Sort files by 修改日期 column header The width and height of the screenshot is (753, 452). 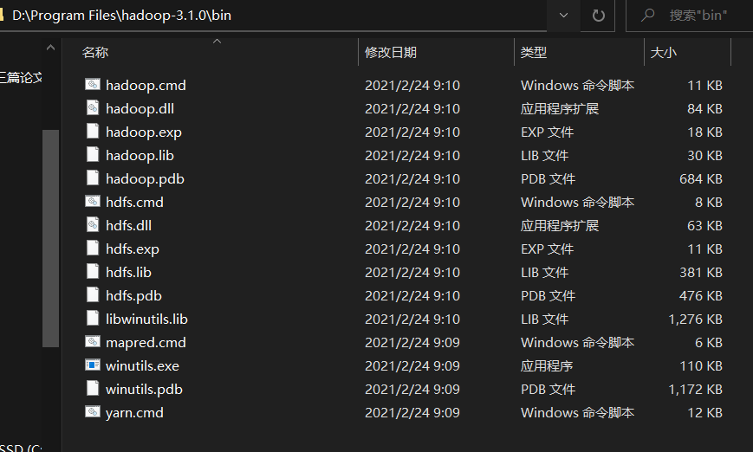pyautogui.click(x=391, y=52)
